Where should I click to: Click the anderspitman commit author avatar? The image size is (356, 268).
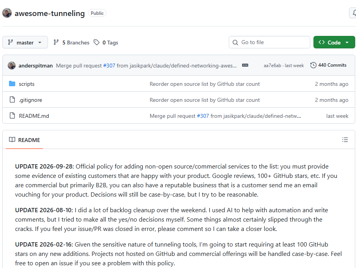pos(12,66)
